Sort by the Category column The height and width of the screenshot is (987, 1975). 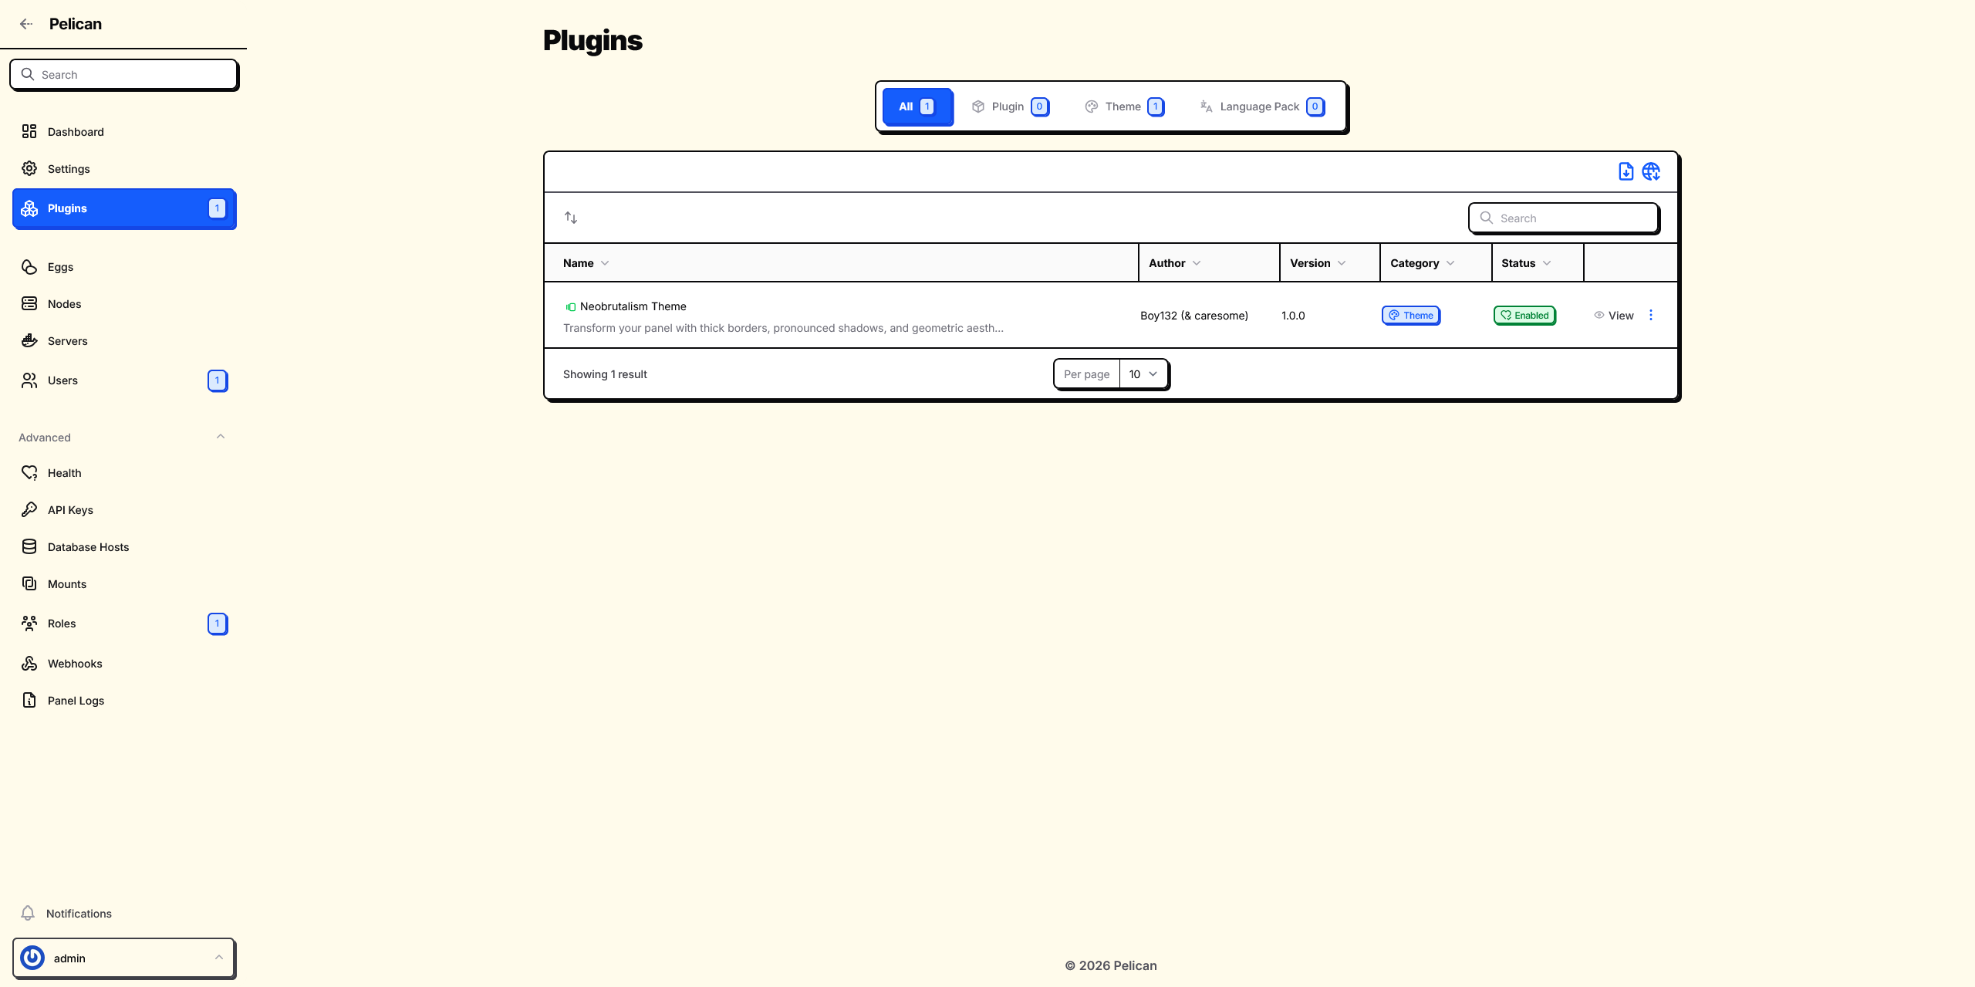[x=1423, y=263]
